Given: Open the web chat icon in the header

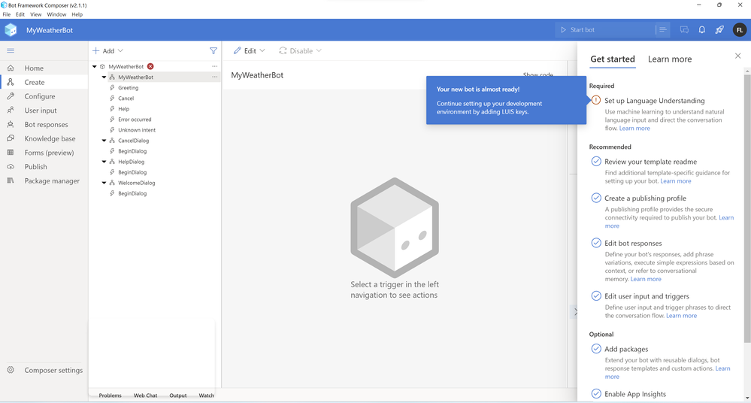Looking at the screenshot, I should (x=684, y=30).
